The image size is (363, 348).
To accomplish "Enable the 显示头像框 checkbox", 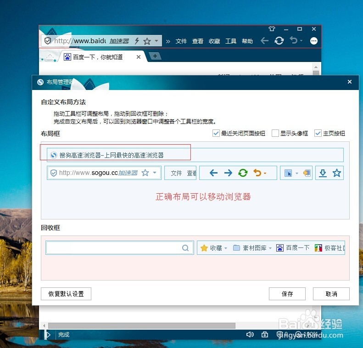I will click(x=275, y=133).
